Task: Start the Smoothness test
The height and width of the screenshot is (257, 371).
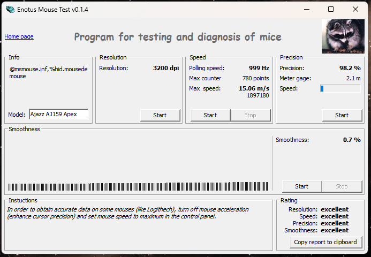Action: click(x=301, y=186)
